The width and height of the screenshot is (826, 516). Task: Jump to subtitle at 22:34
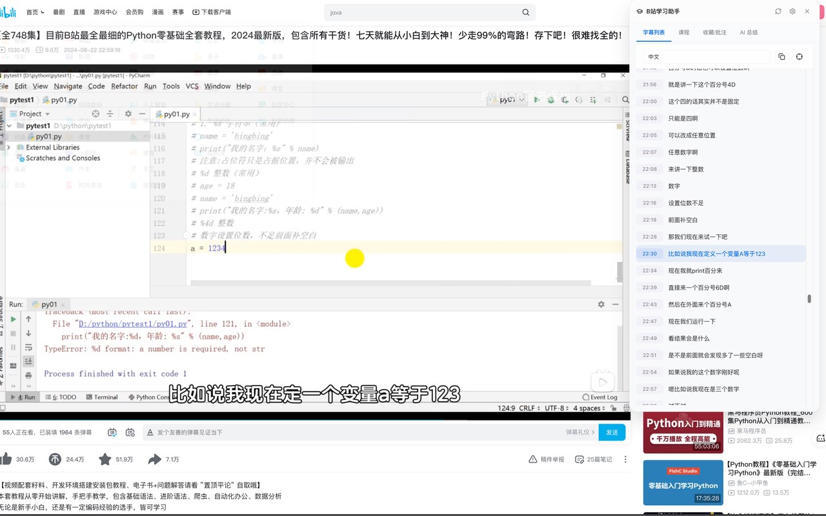pos(721,271)
